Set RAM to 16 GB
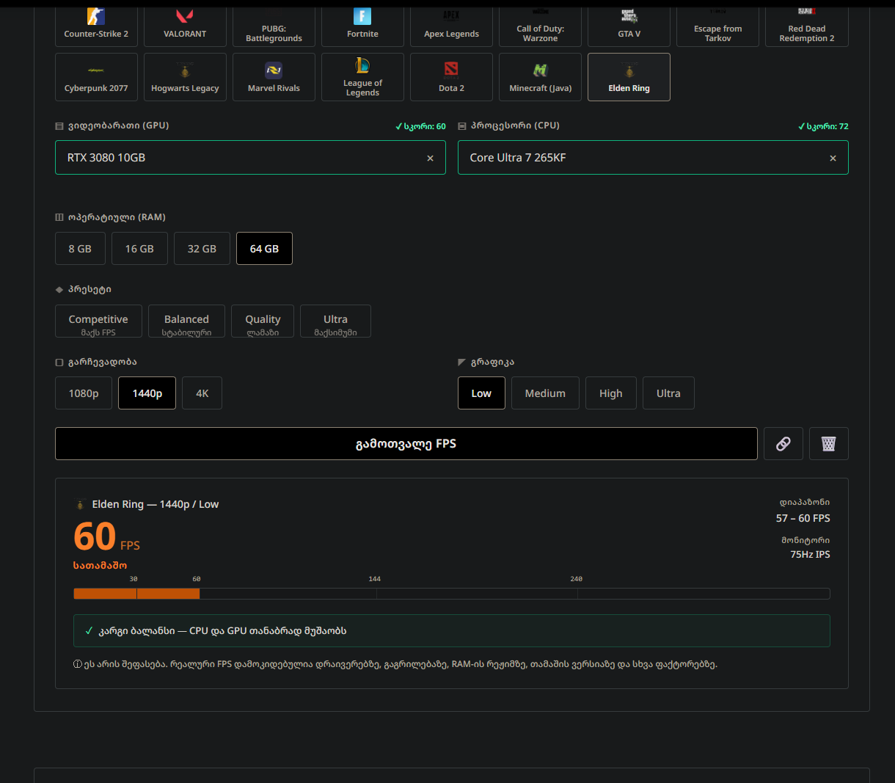 point(139,249)
